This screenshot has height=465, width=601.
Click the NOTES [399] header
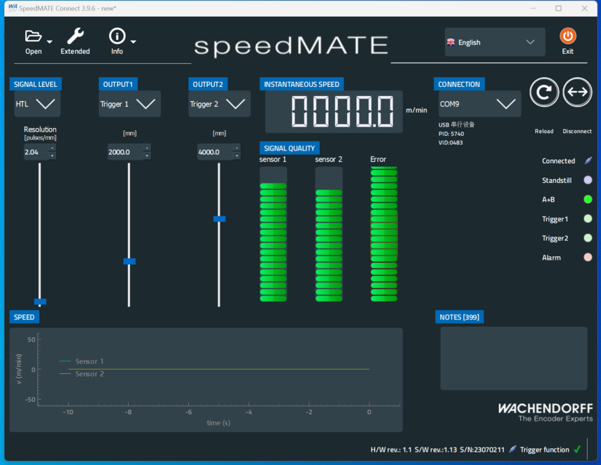(x=459, y=317)
